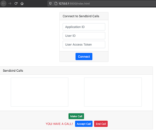Start a call with Make Call

click(76, 116)
